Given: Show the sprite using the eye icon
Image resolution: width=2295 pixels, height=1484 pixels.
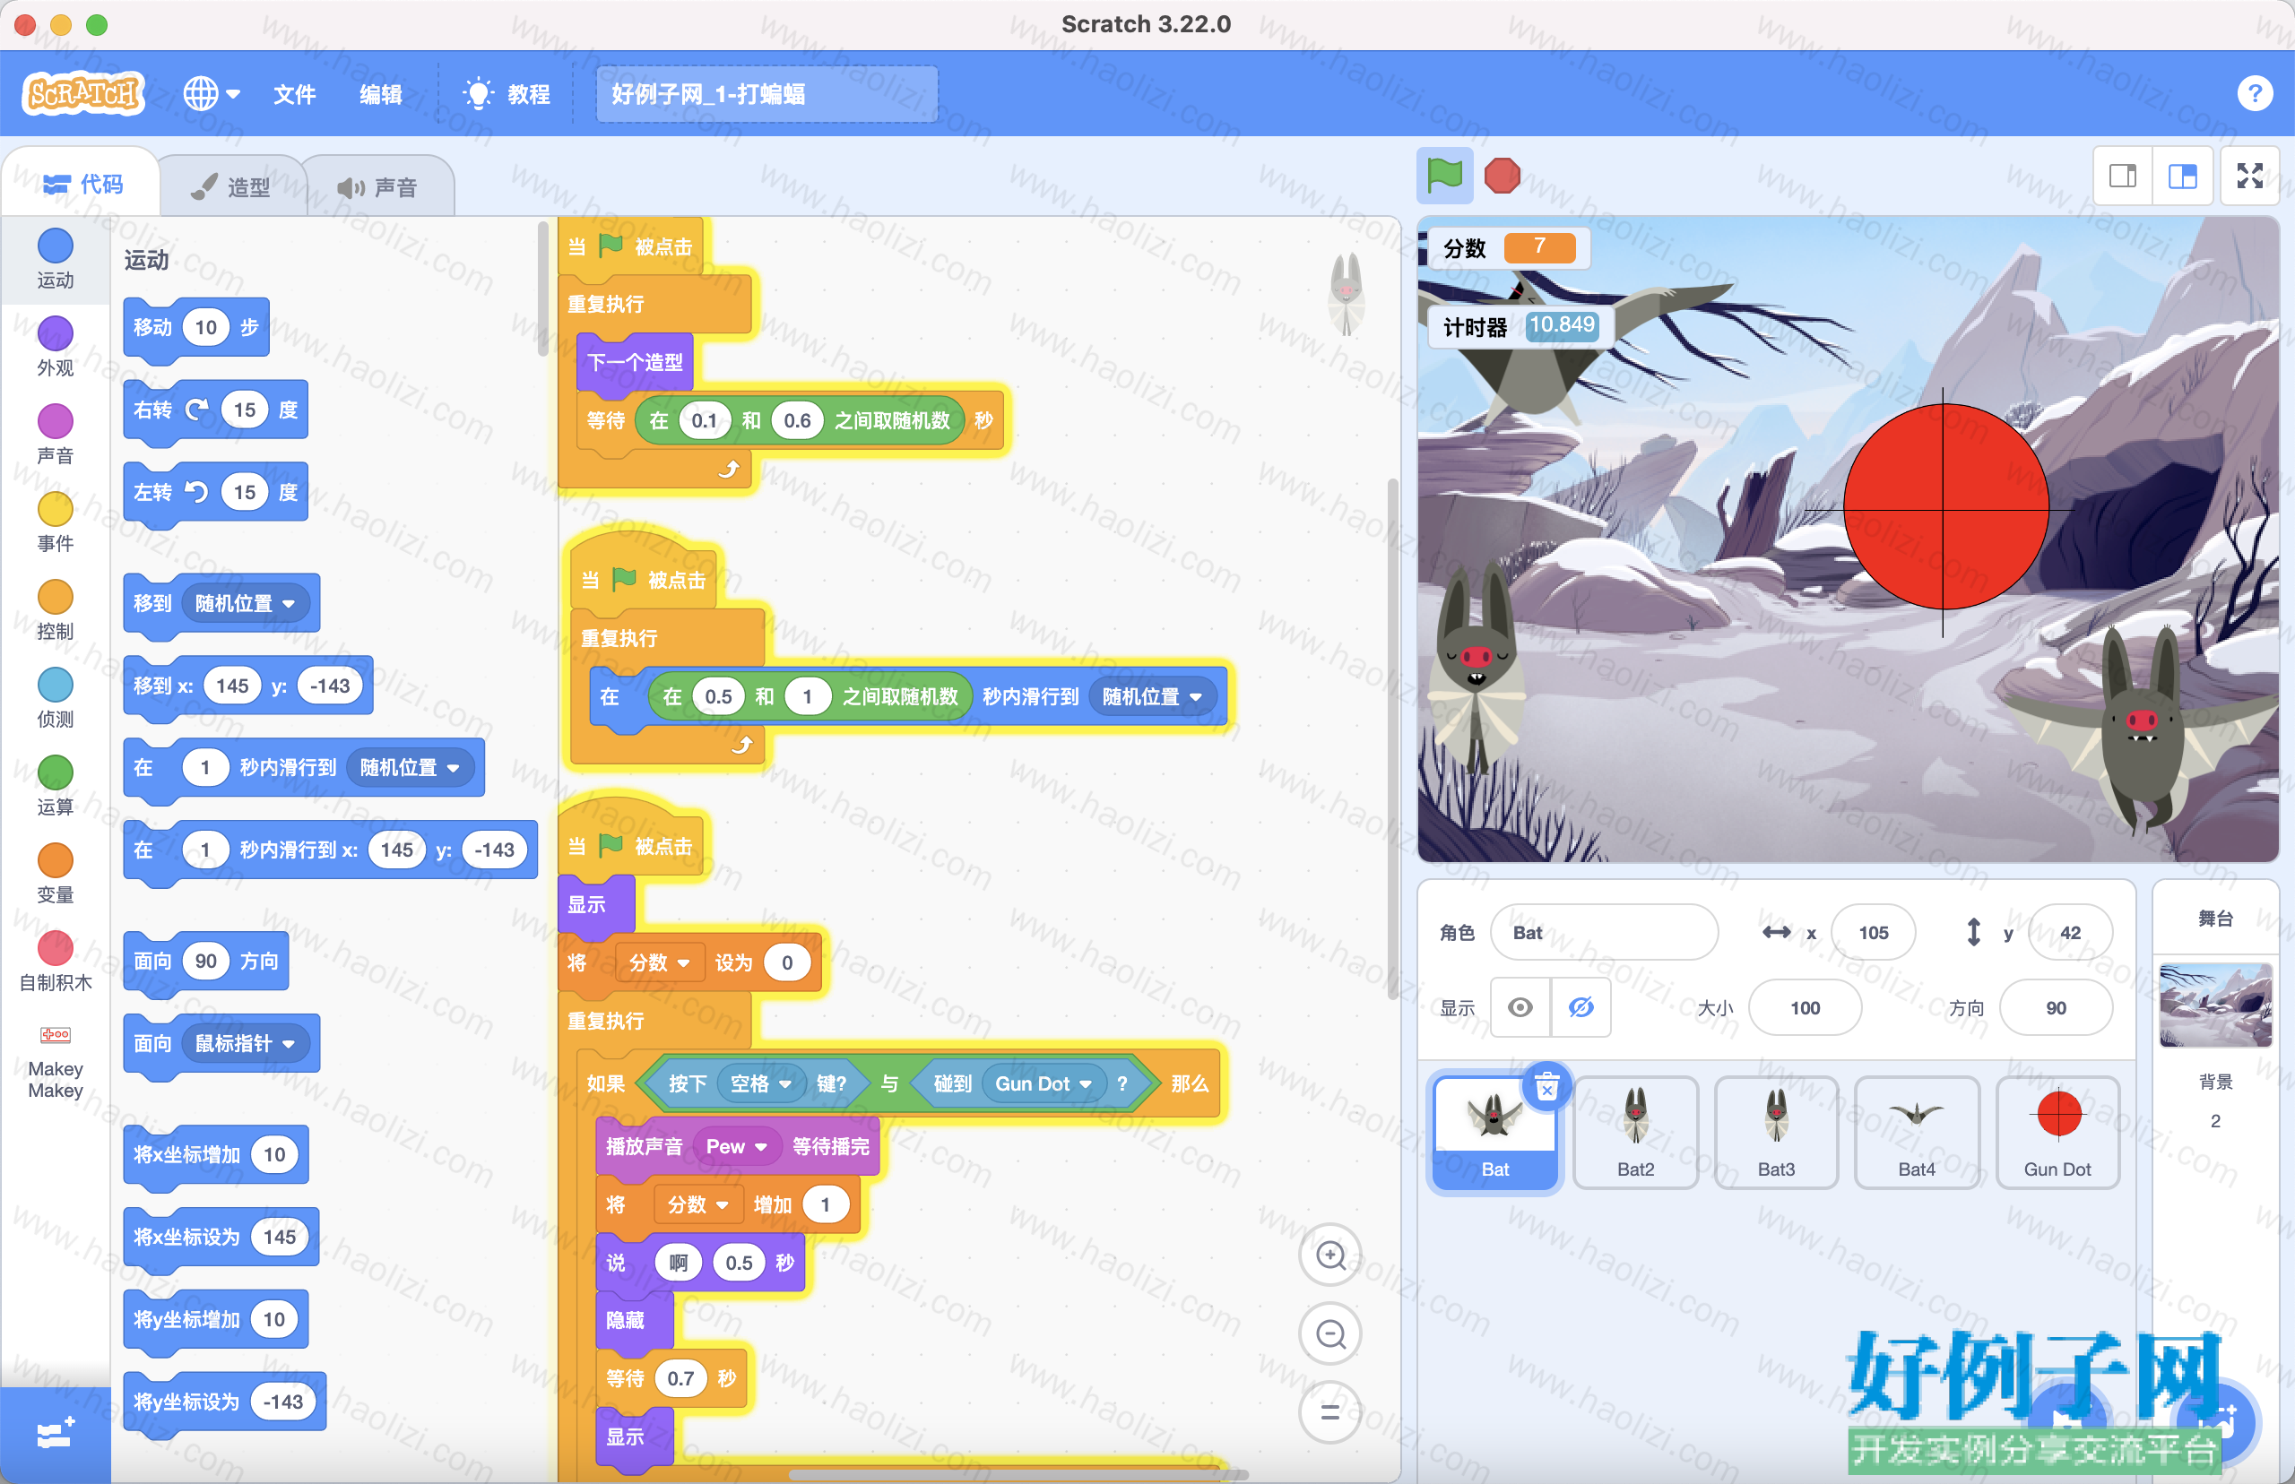Looking at the screenshot, I should (1520, 1008).
